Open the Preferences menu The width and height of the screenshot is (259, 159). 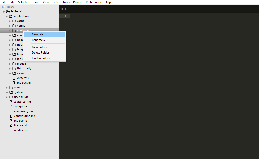[x=93, y=2]
